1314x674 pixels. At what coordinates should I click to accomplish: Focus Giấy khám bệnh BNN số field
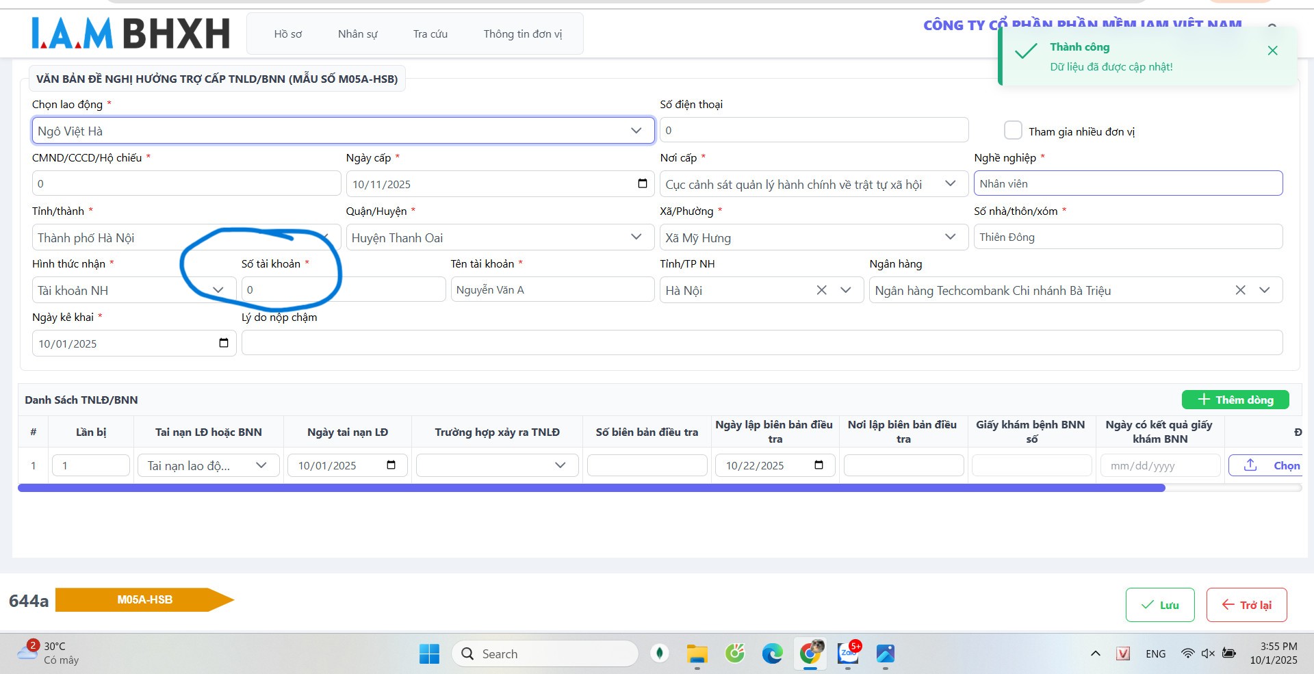[x=1031, y=465]
